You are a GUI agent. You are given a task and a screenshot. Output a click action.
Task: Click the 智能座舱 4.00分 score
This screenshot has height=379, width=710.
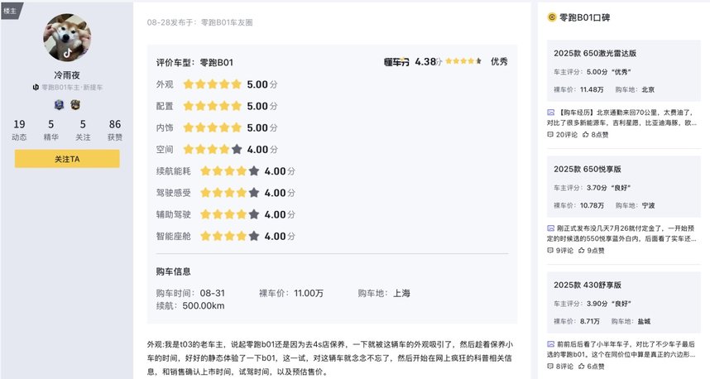coord(280,237)
